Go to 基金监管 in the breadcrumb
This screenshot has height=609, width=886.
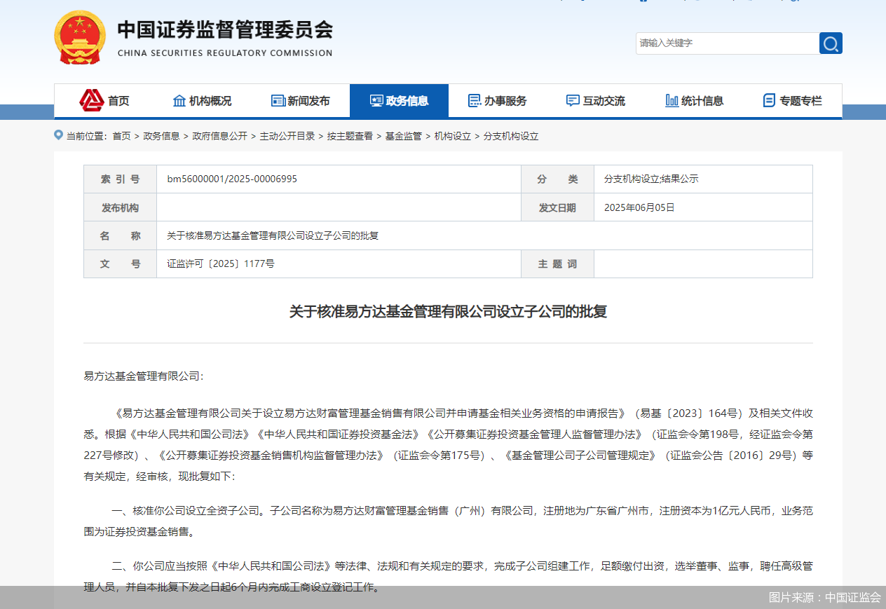pyautogui.click(x=403, y=136)
